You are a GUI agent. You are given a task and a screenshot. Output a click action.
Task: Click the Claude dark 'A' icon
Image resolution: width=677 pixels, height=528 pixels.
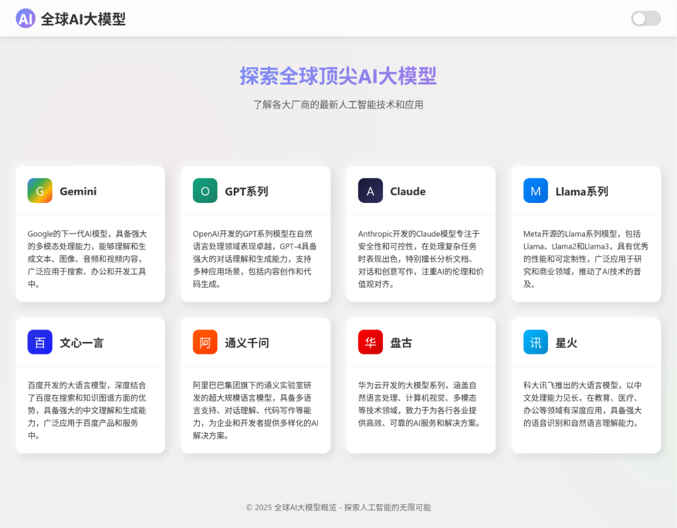coord(370,190)
